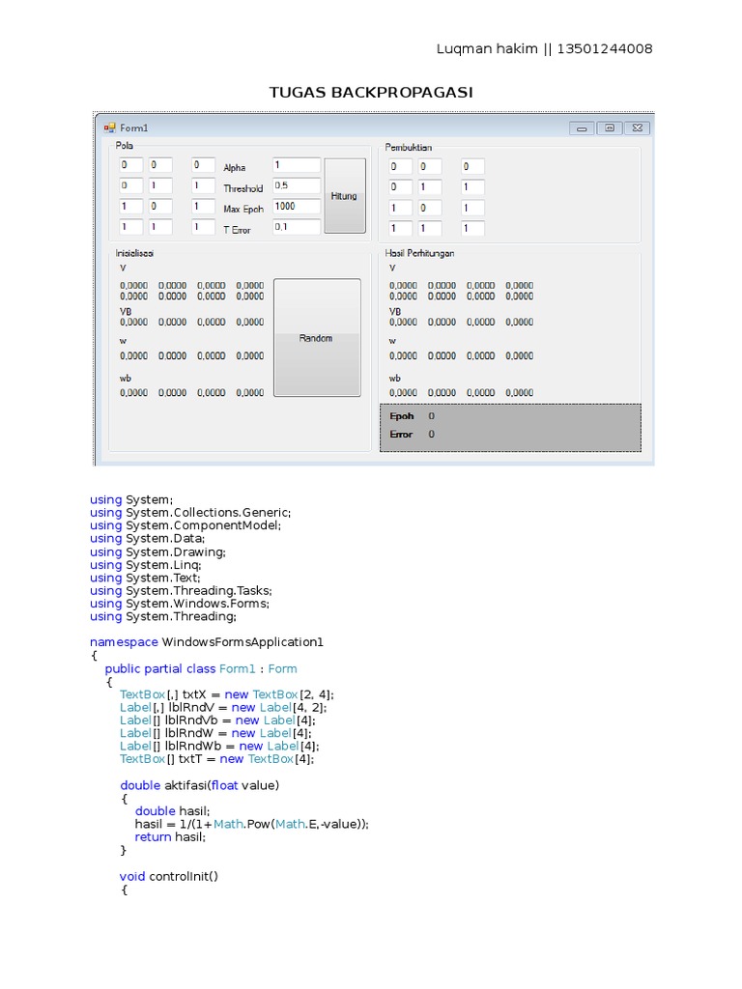Click Pembuktian first-row third-column field

pyautogui.click(x=472, y=166)
